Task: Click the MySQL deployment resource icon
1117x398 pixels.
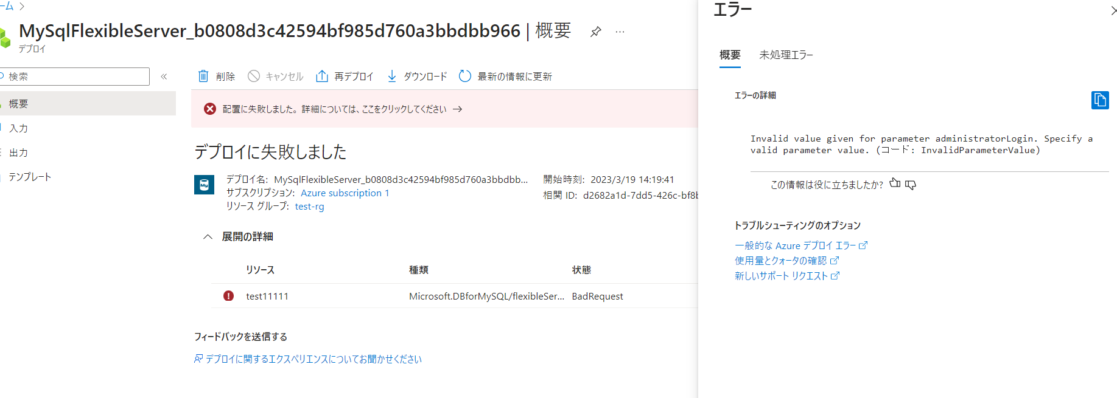Action: point(204,185)
